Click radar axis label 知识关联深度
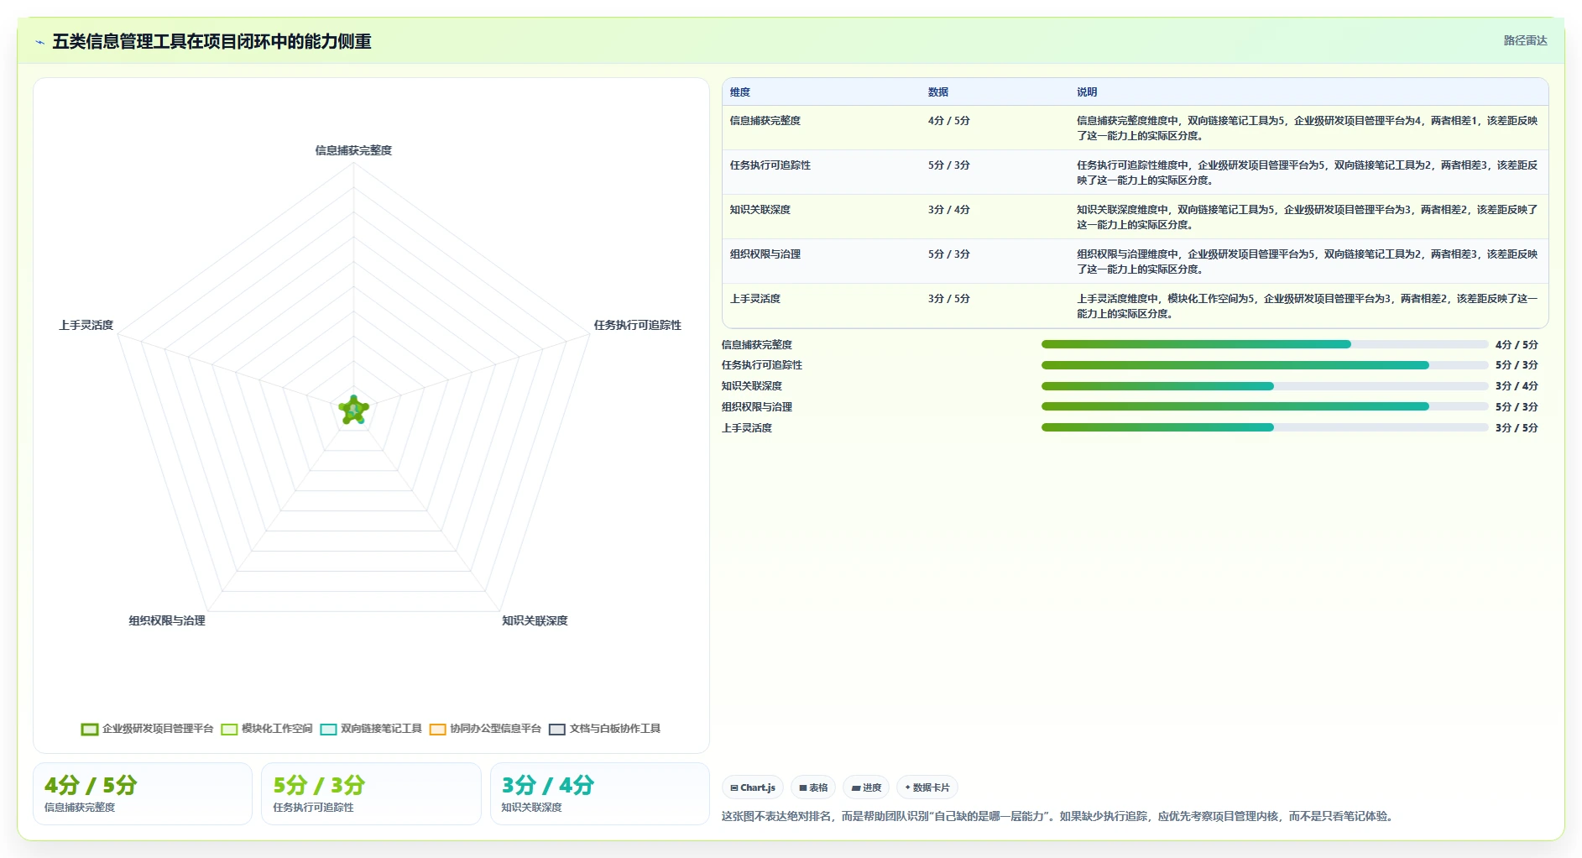 pyautogui.click(x=535, y=620)
